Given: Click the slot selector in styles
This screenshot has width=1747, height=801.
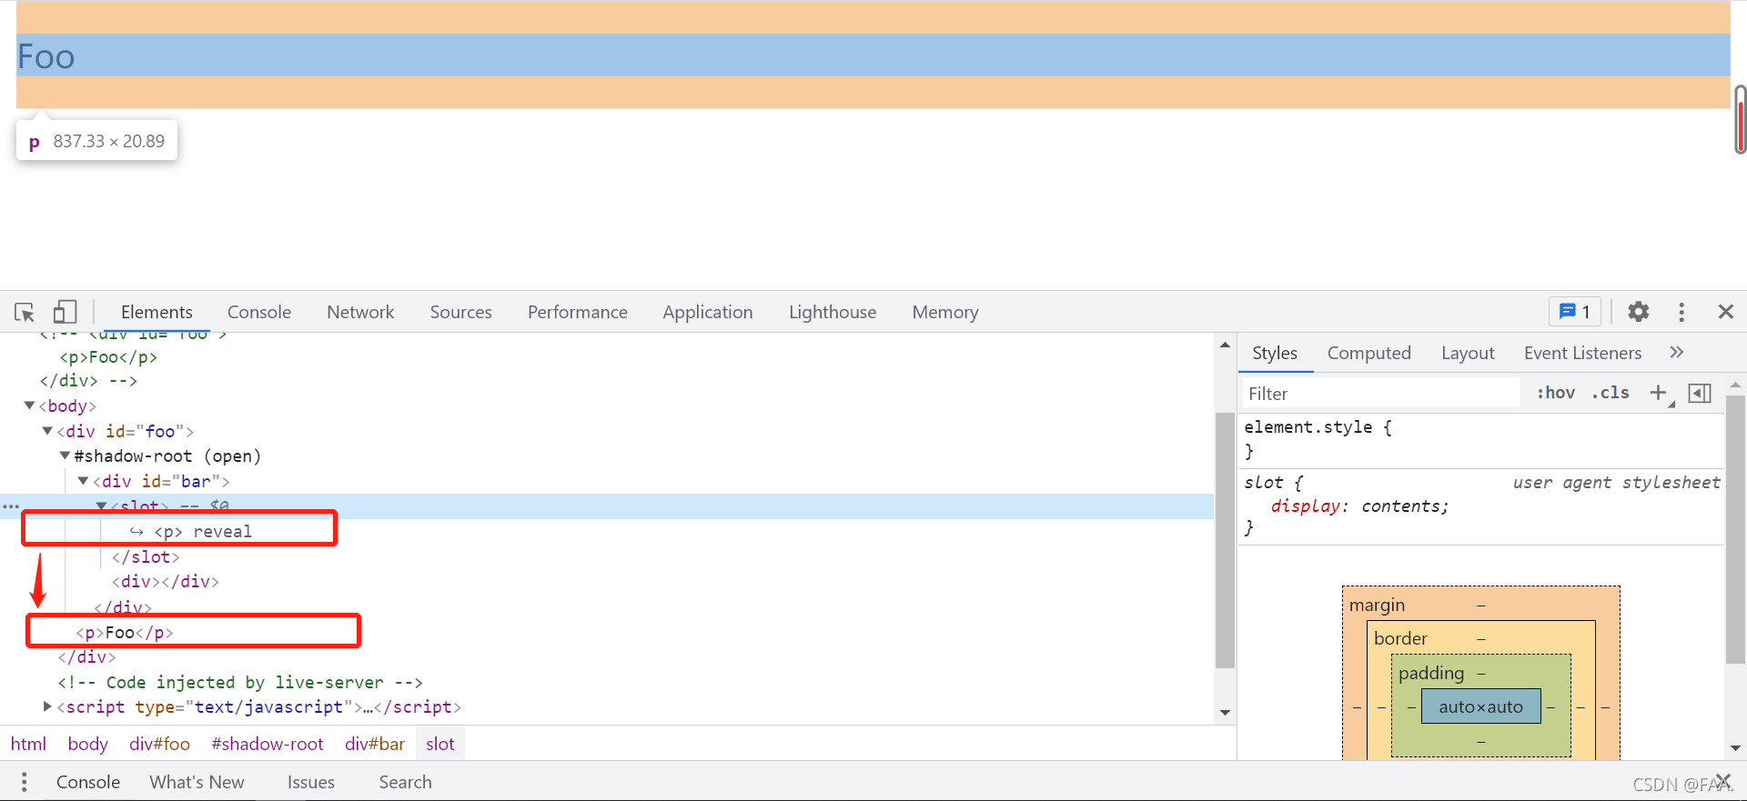Looking at the screenshot, I should coord(1264,482).
